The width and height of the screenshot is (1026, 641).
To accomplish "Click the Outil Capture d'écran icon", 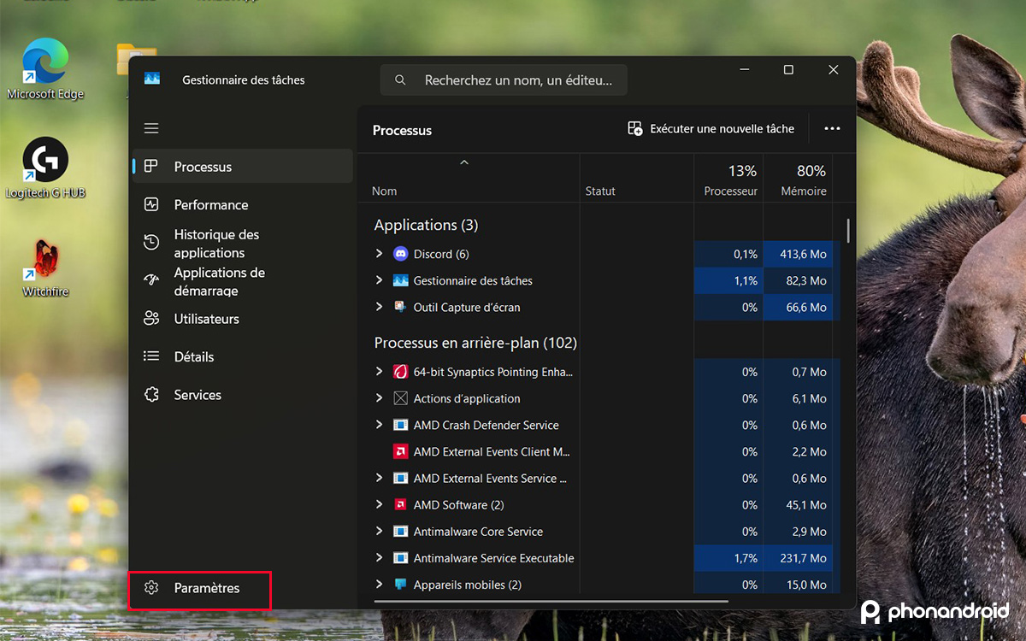I will (400, 307).
